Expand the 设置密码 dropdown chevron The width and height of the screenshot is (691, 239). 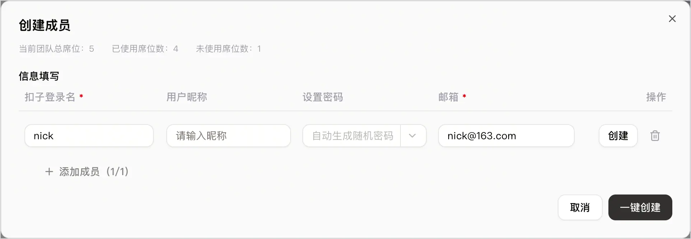click(x=412, y=136)
